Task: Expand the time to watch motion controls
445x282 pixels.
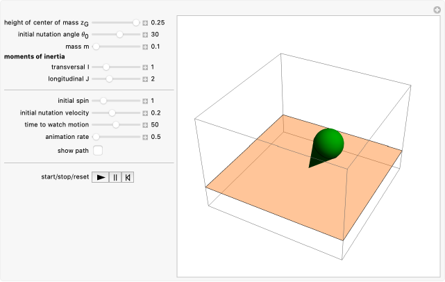Action: point(145,125)
